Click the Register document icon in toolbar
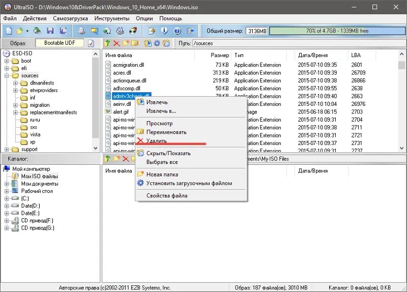This screenshot has width=407, height=292. coord(152,31)
